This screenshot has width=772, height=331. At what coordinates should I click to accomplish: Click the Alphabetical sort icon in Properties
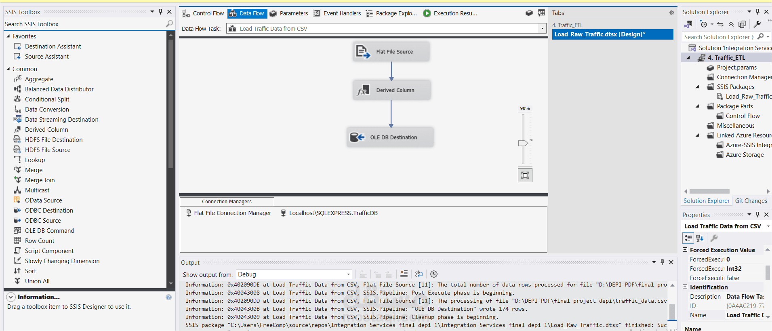coord(700,238)
